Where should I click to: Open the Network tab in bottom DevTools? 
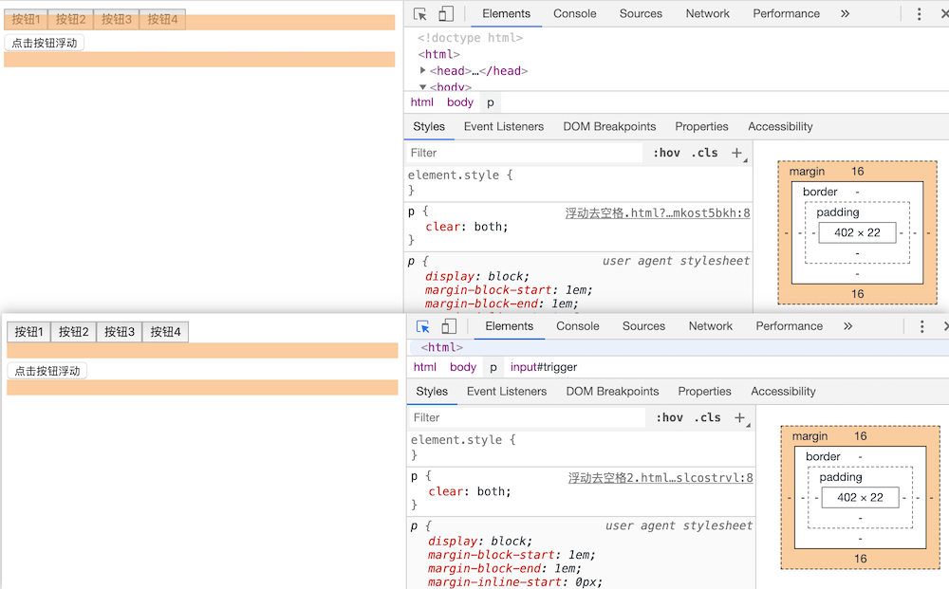(711, 326)
